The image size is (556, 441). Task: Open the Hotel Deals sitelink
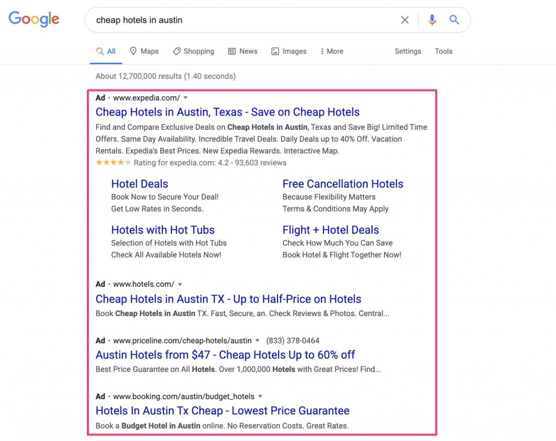coord(140,184)
